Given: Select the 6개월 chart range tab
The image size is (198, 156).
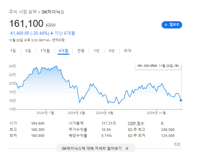Looking at the screenshot, I should tap(63, 51).
